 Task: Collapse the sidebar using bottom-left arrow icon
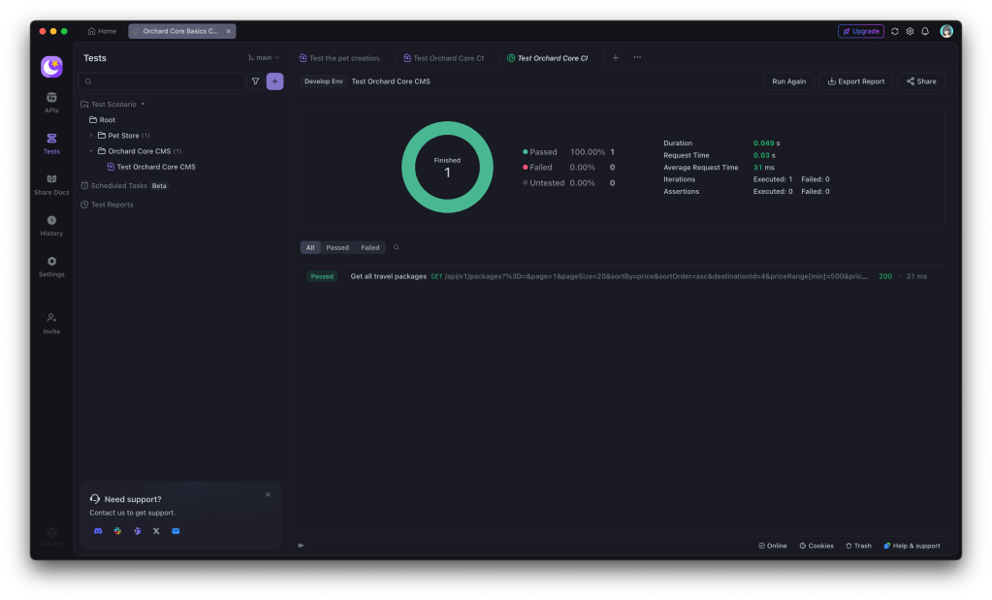301,546
